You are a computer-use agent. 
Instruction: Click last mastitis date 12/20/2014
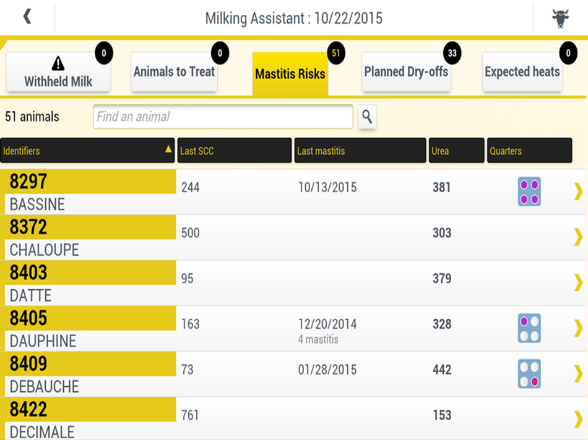tap(327, 324)
